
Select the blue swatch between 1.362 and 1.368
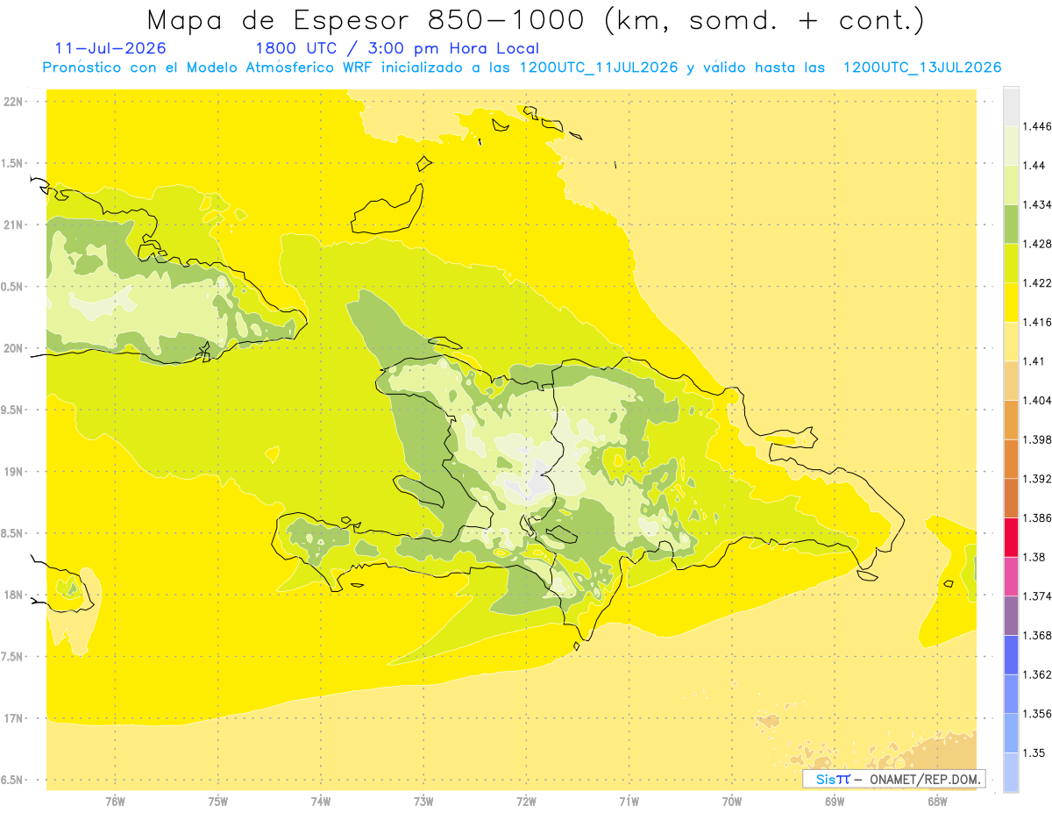point(1011,654)
